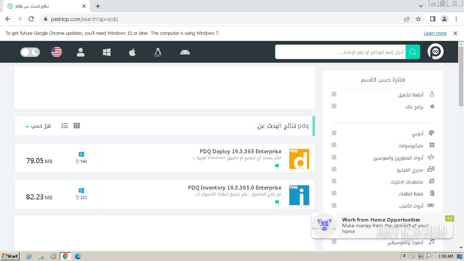Check the أدوات الألعاب filter checkbox
This screenshot has height=261, width=464.
click(334, 206)
